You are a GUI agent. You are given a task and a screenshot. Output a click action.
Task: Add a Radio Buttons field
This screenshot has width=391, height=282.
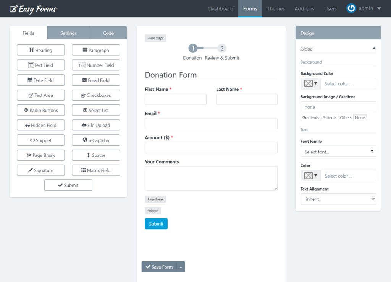click(x=41, y=110)
